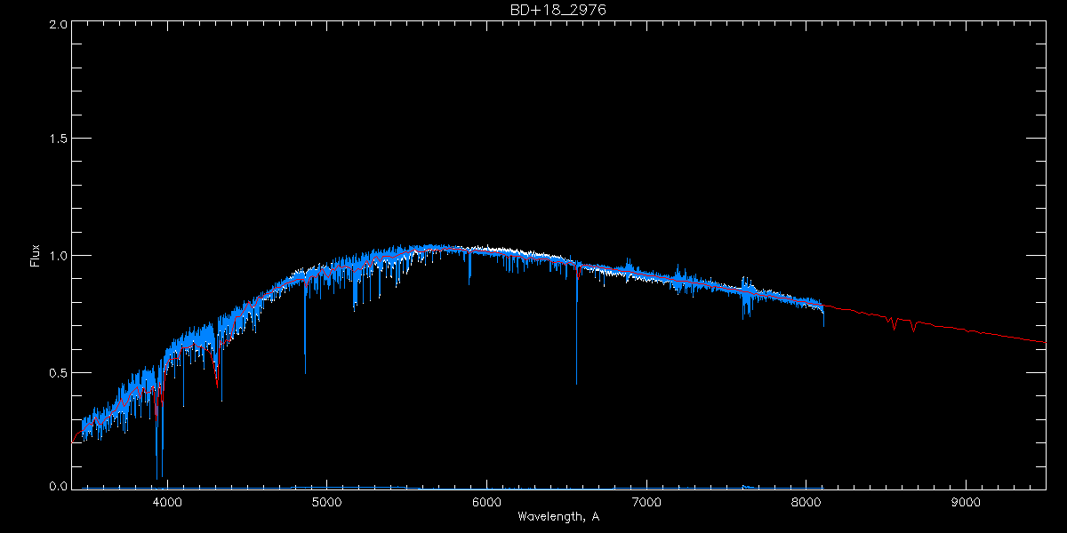Click the Flux y-axis label
Viewport: 1067px width, 533px height.
coord(36,255)
